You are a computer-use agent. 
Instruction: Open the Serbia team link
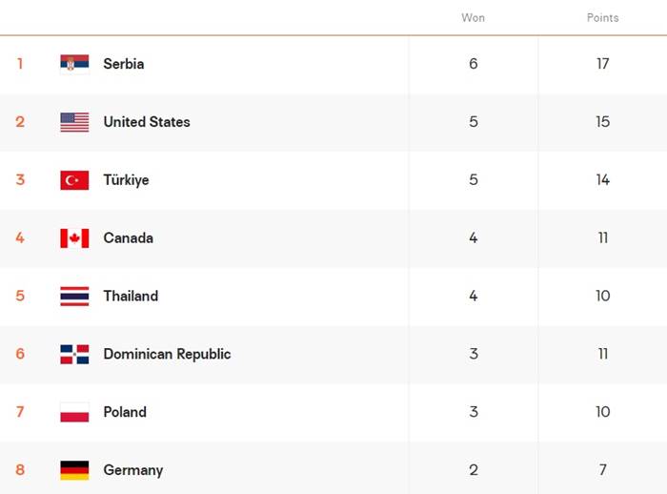tap(124, 64)
